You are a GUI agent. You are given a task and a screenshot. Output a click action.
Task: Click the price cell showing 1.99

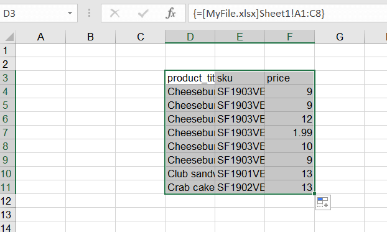290,132
